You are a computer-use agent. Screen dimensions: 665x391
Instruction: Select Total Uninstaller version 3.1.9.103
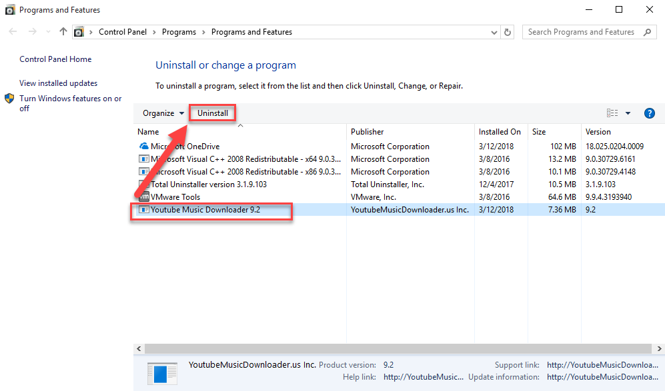(399, 185)
